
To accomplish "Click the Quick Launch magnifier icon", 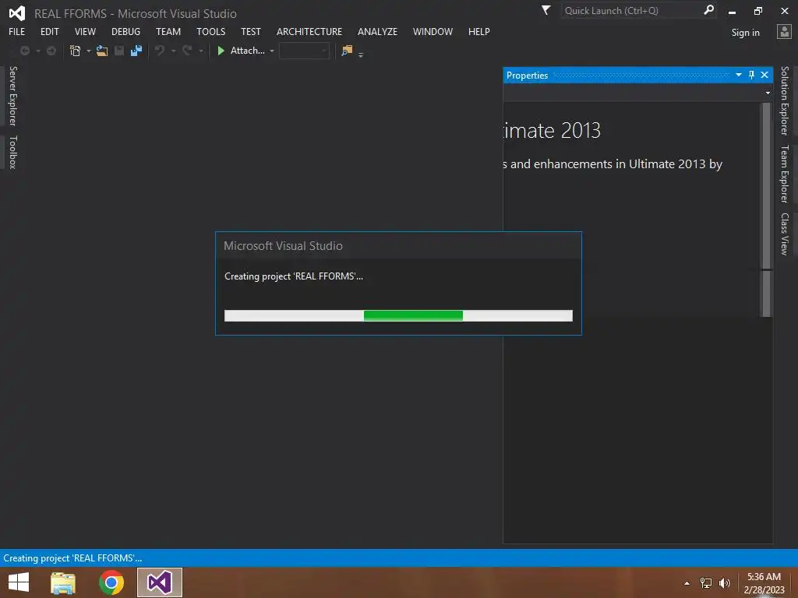I will (708, 10).
